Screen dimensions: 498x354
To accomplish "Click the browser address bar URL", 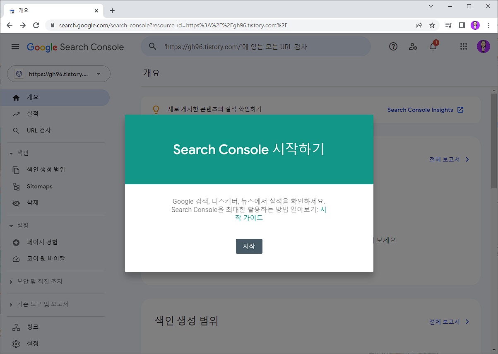I will click(x=173, y=25).
